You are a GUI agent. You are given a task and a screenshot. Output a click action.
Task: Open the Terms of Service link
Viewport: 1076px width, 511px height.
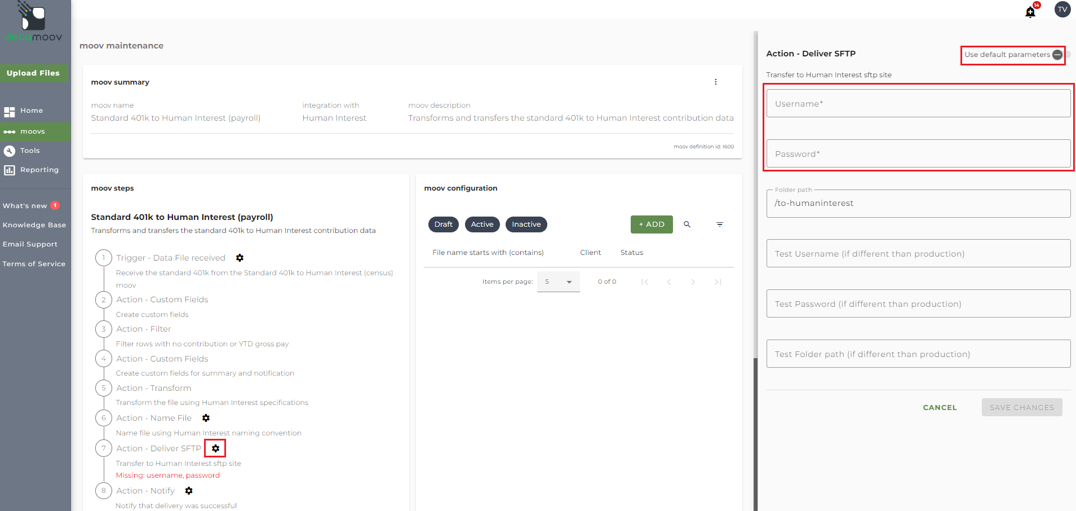34,264
